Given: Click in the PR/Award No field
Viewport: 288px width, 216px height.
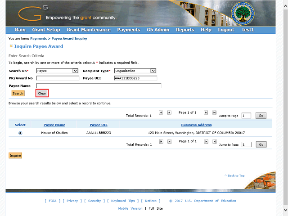Looking at the screenshot, I should [58, 78].
